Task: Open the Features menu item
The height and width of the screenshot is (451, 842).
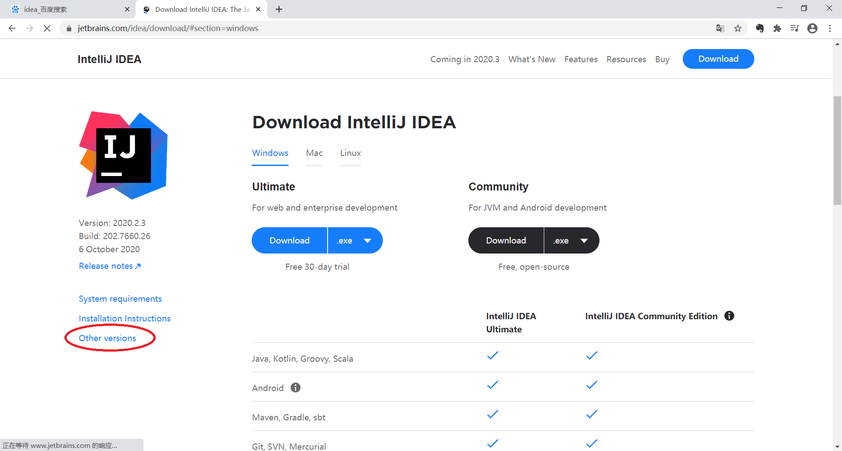Action: click(581, 59)
